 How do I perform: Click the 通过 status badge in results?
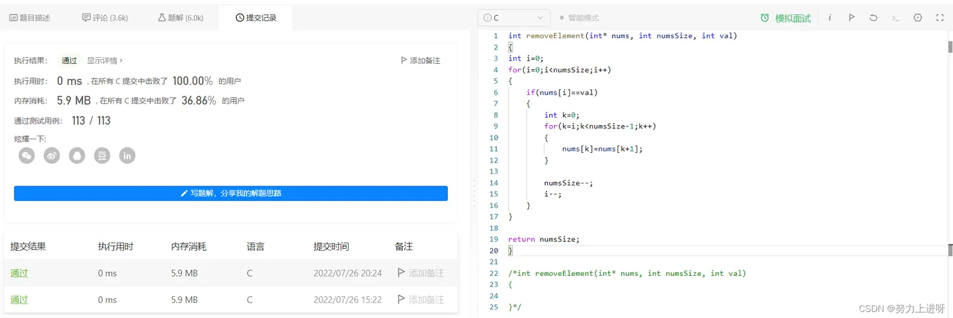69,60
